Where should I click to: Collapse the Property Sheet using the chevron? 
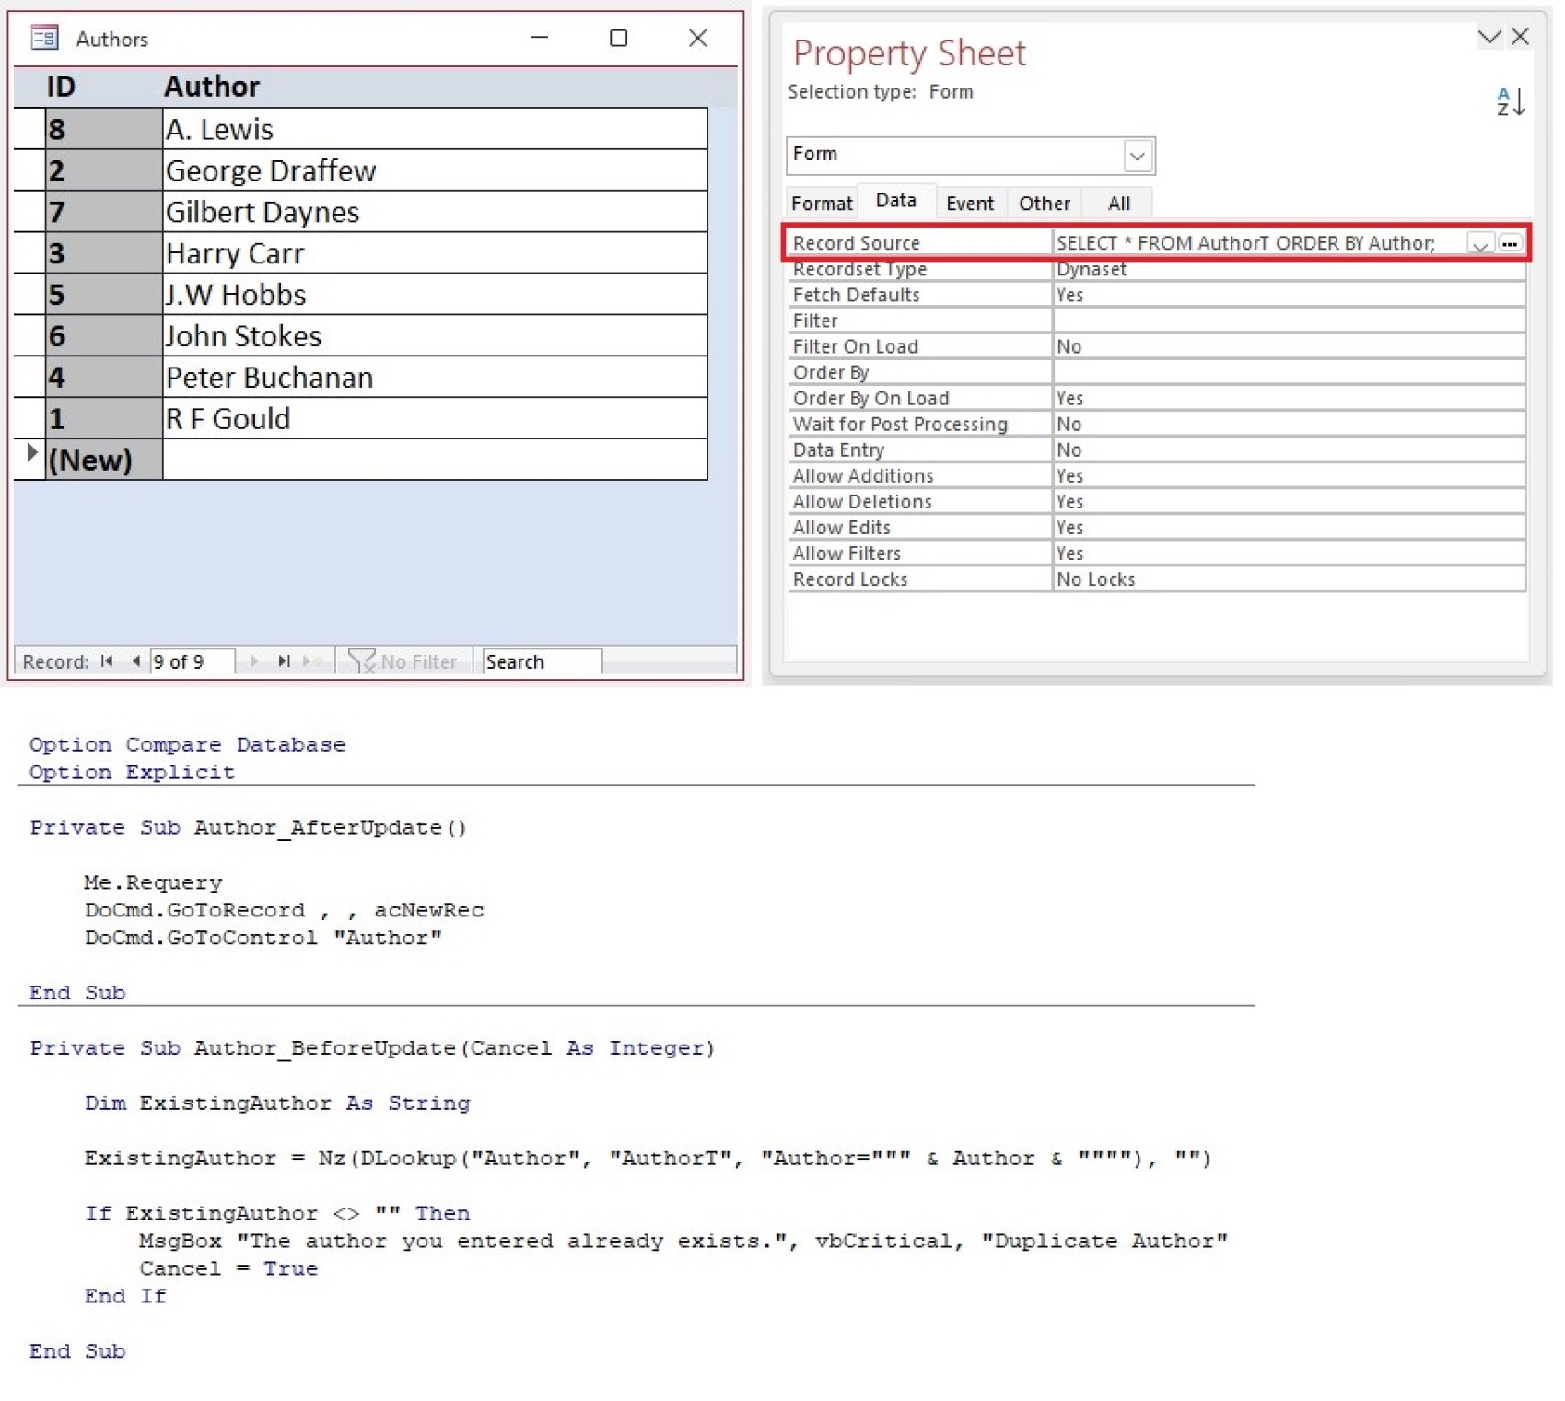point(1489,37)
